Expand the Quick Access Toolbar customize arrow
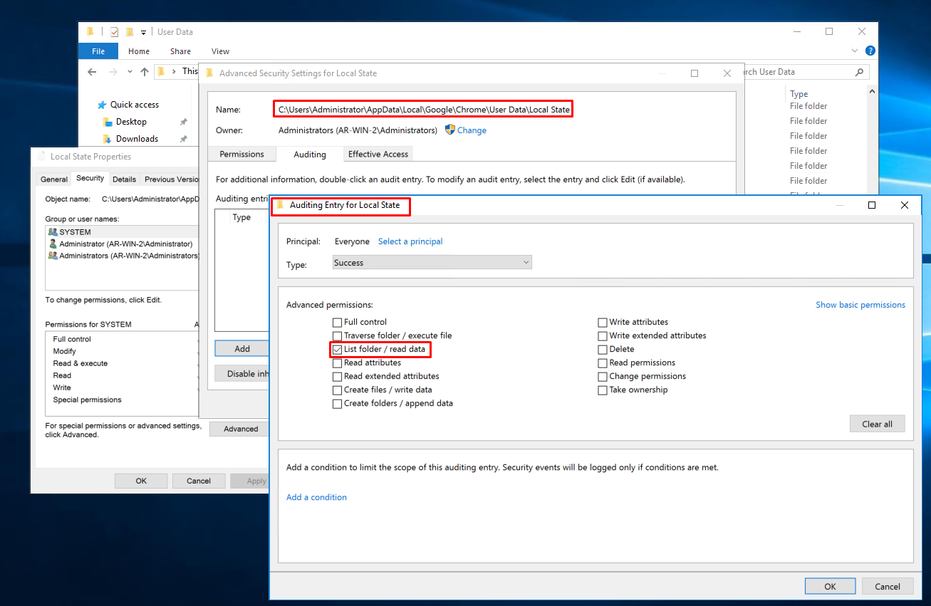Viewport: 931px width, 606px height. [x=143, y=32]
